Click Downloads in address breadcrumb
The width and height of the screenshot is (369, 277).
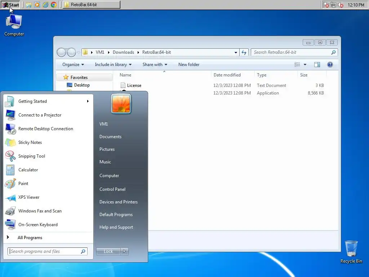pyautogui.click(x=123, y=52)
